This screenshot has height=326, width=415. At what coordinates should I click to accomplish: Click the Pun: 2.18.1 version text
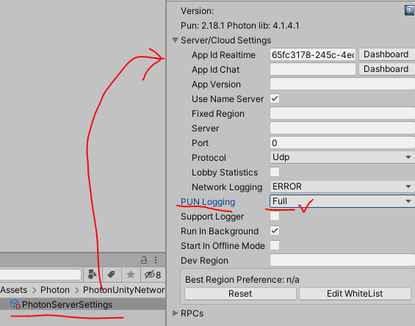coord(240,26)
